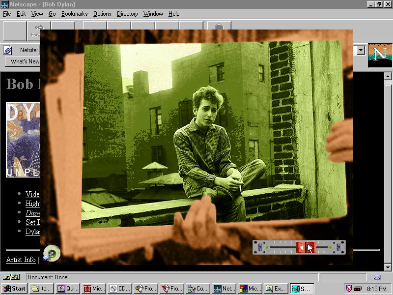Click the Netscape window control-menu icon

5,4
